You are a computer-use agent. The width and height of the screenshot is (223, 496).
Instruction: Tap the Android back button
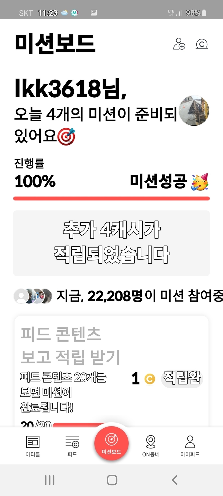175,480
